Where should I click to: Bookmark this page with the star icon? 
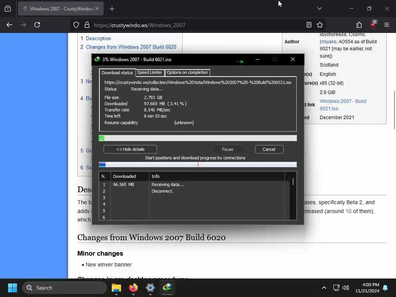pyautogui.click(x=320, y=25)
